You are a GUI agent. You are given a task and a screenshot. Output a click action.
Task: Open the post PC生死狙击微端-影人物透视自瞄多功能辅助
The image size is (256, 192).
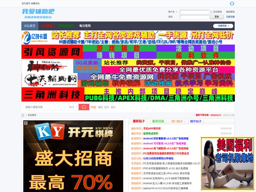pyautogui.click(x=172, y=164)
